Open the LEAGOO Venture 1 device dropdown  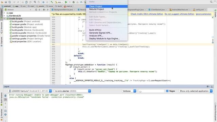[x=30, y=91]
